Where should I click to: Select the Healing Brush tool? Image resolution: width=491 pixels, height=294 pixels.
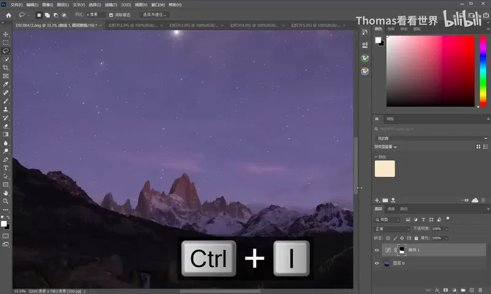[x=6, y=92]
